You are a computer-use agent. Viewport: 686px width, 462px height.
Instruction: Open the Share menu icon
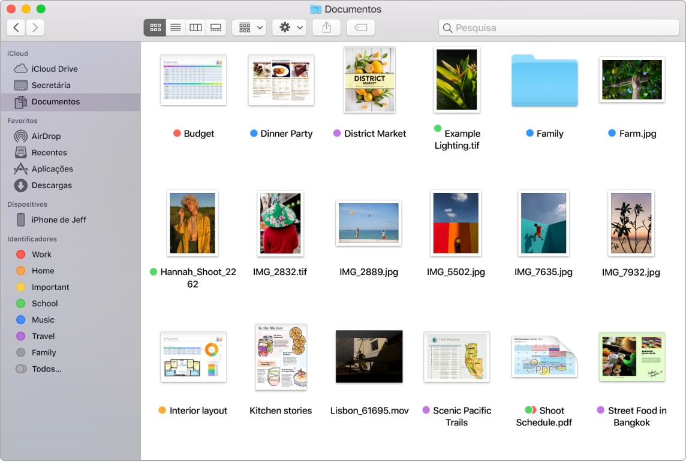click(x=326, y=27)
